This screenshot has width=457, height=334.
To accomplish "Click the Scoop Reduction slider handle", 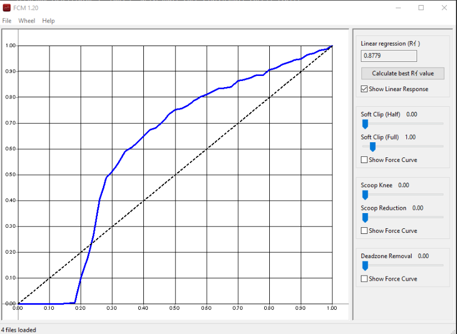I will pyautogui.click(x=365, y=218).
